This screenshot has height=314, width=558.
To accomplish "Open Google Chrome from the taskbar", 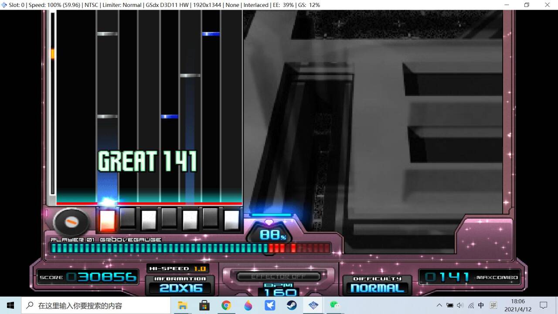I will click(226, 305).
